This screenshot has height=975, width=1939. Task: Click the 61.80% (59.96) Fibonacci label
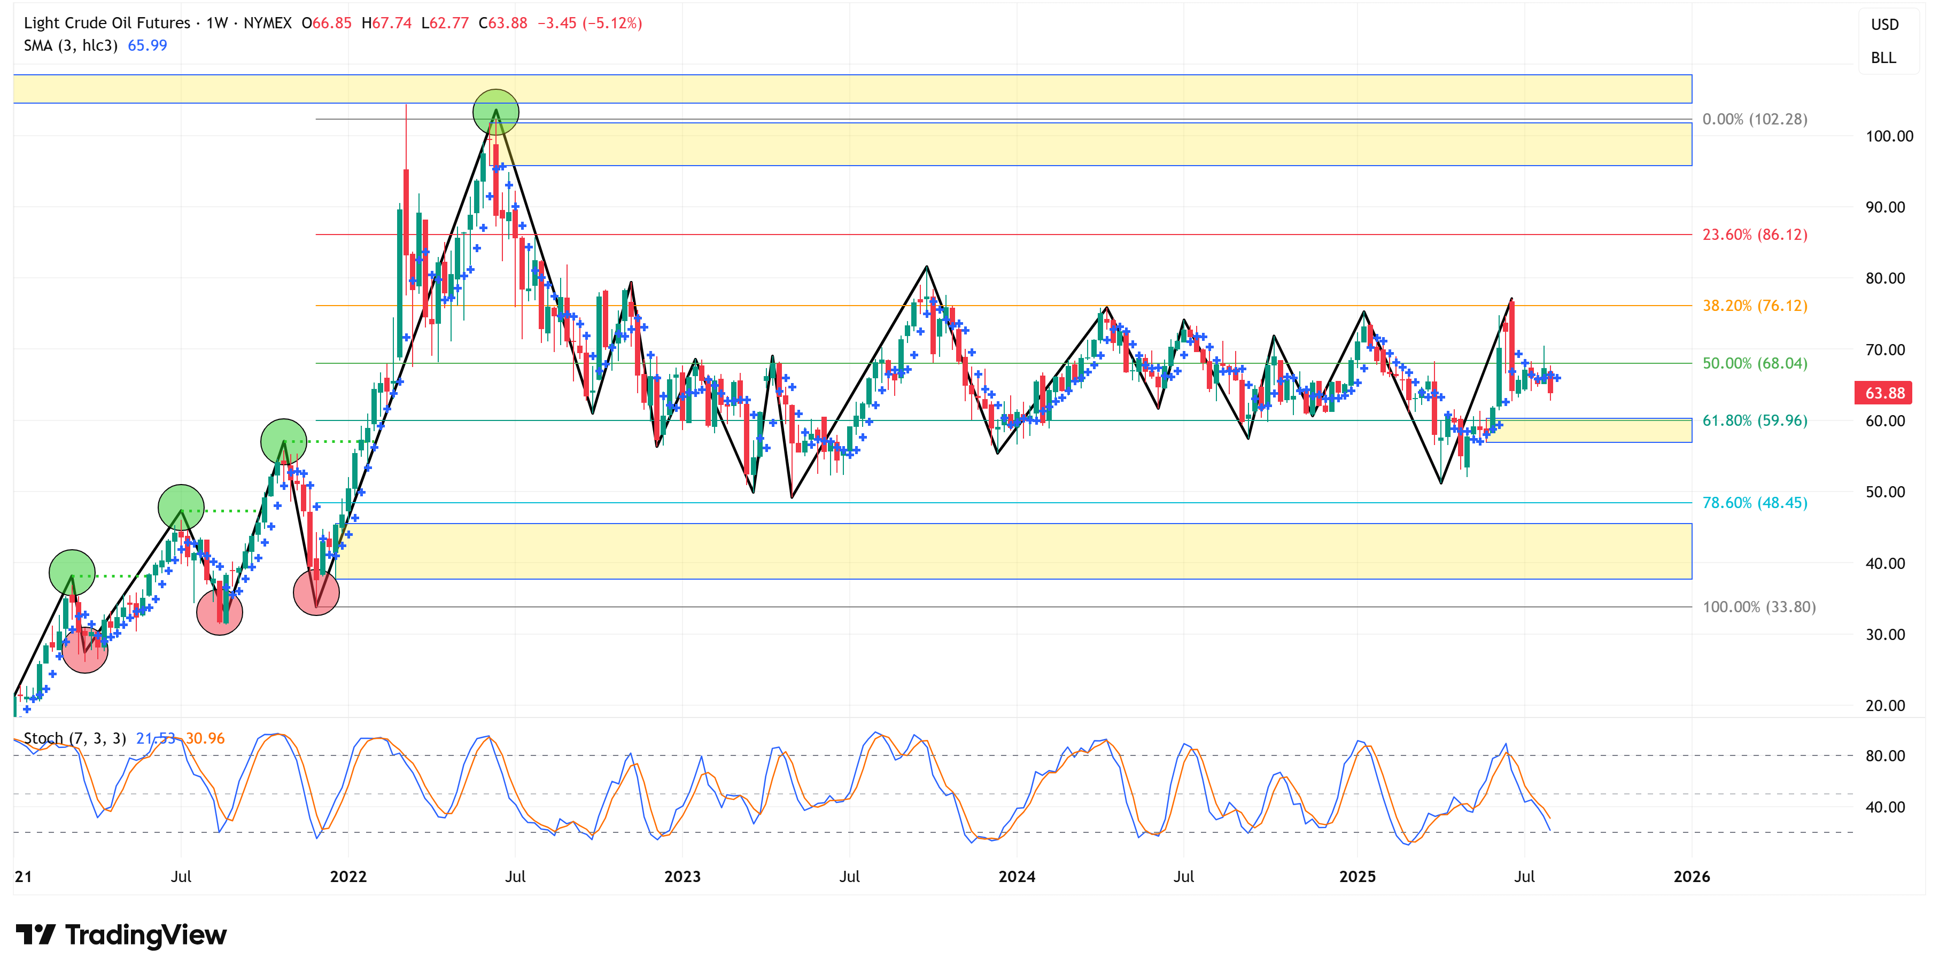click(x=1754, y=420)
